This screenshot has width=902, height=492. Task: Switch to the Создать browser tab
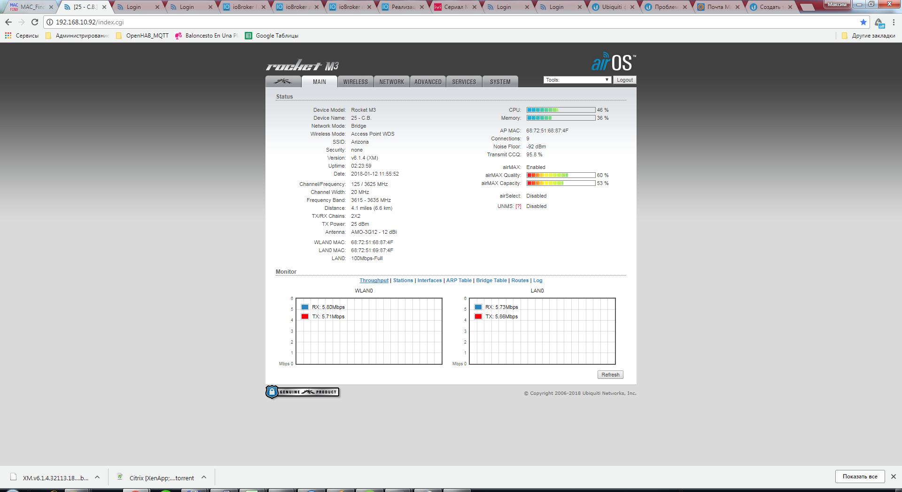[770, 7]
